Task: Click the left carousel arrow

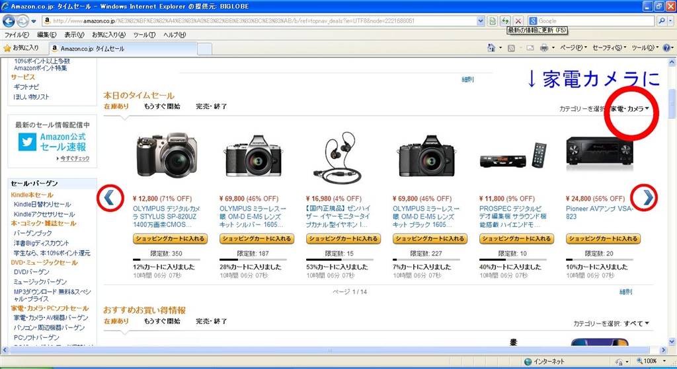Action: [x=109, y=198]
